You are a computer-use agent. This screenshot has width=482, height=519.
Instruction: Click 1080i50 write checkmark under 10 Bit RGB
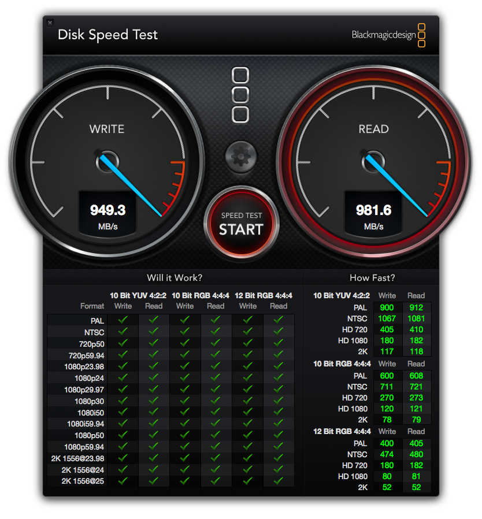pyautogui.click(x=185, y=412)
